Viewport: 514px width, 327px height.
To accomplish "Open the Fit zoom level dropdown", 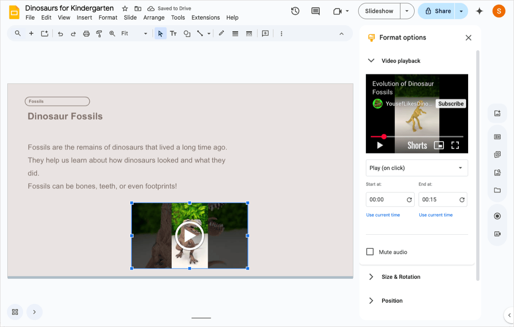I will point(134,33).
